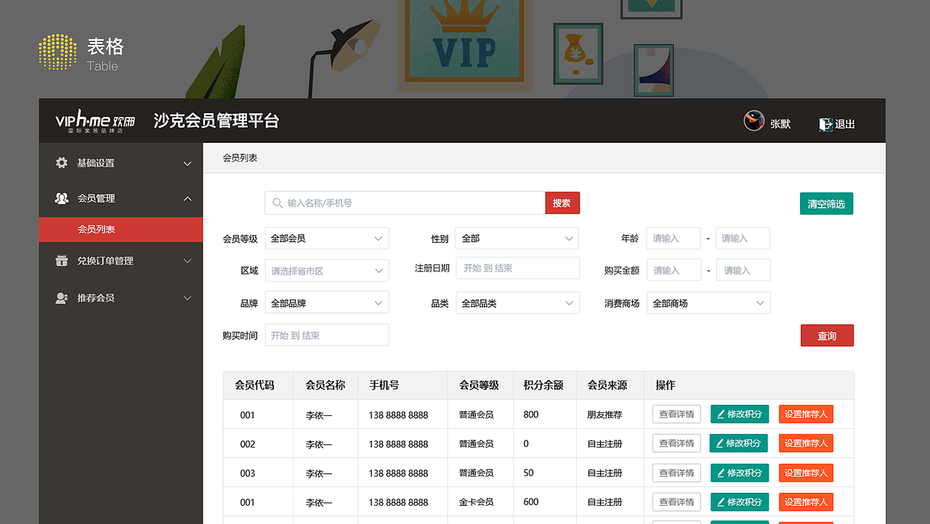Image resolution: width=930 pixels, height=524 pixels.
Task: Click the username 张默
Action: click(x=780, y=124)
